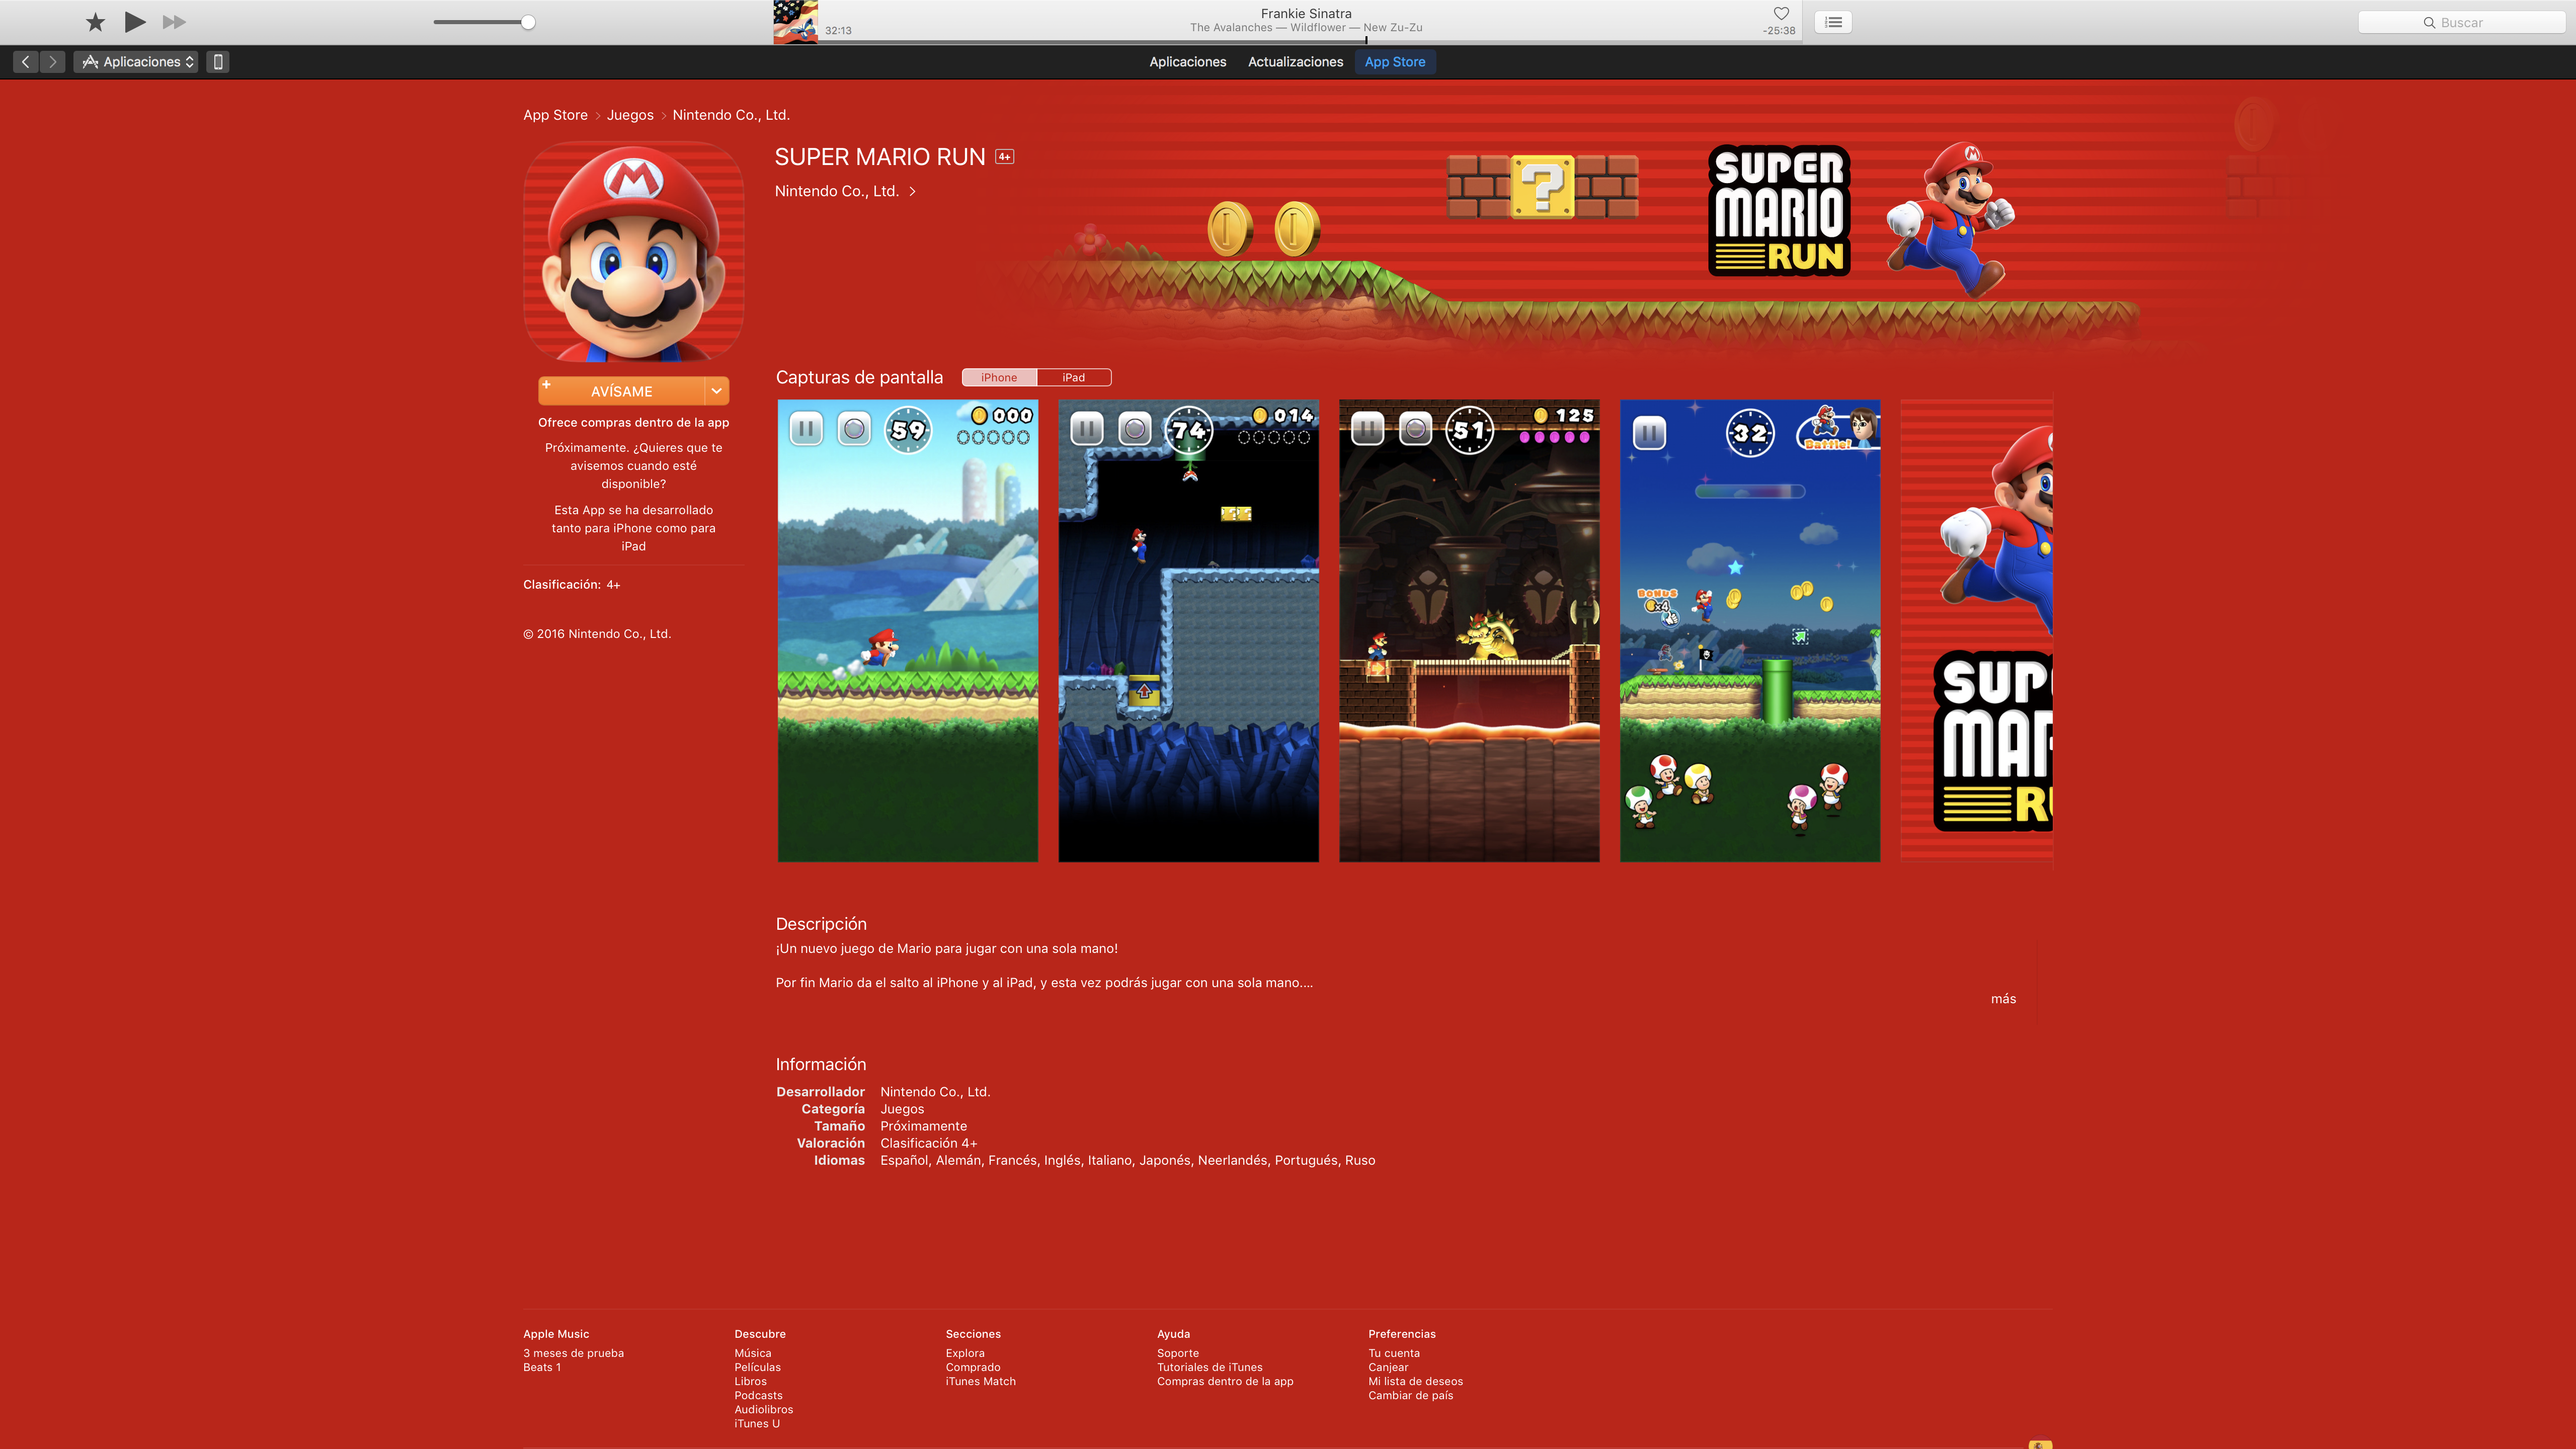The height and width of the screenshot is (1449, 2576).
Task: Love the song with the heart icon
Action: pyautogui.click(x=1781, y=13)
